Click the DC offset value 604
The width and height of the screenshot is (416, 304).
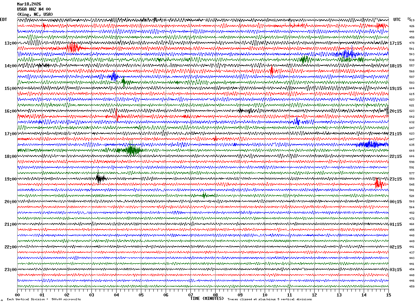click(412, 89)
